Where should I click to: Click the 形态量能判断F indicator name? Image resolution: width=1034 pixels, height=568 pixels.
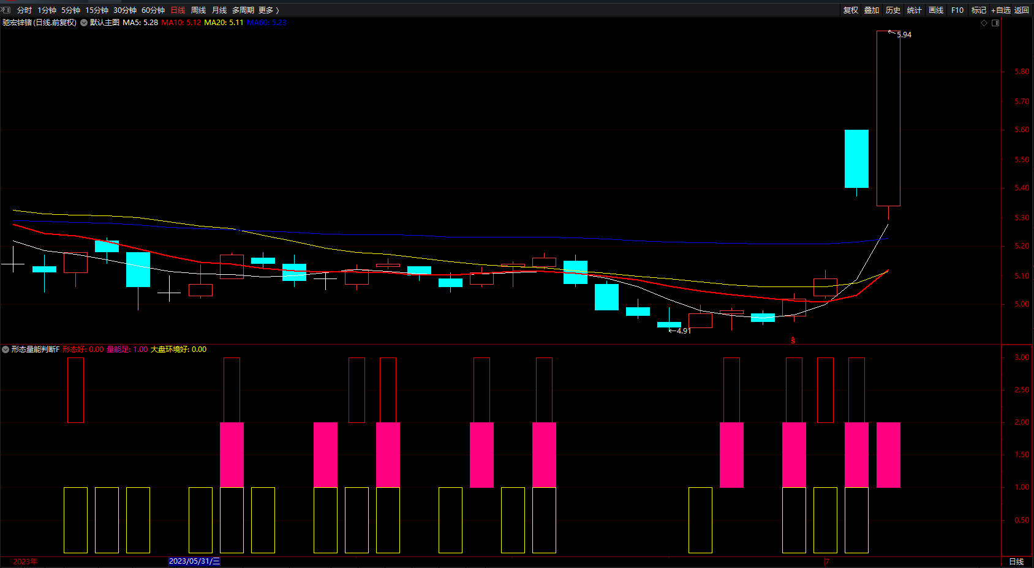(x=36, y=349)
